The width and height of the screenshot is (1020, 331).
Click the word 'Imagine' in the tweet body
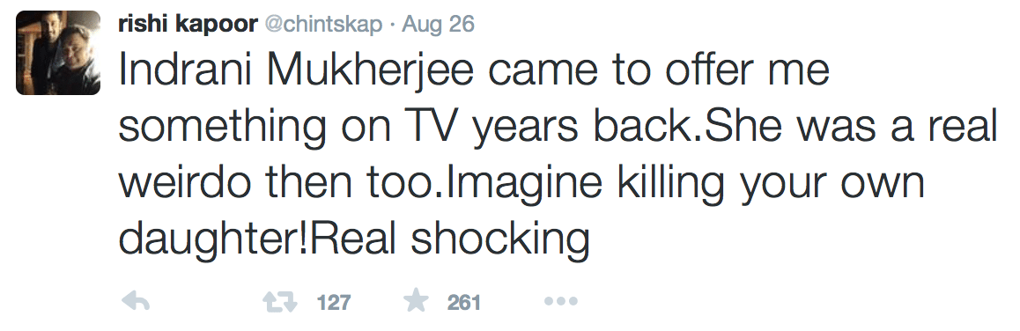522,183
